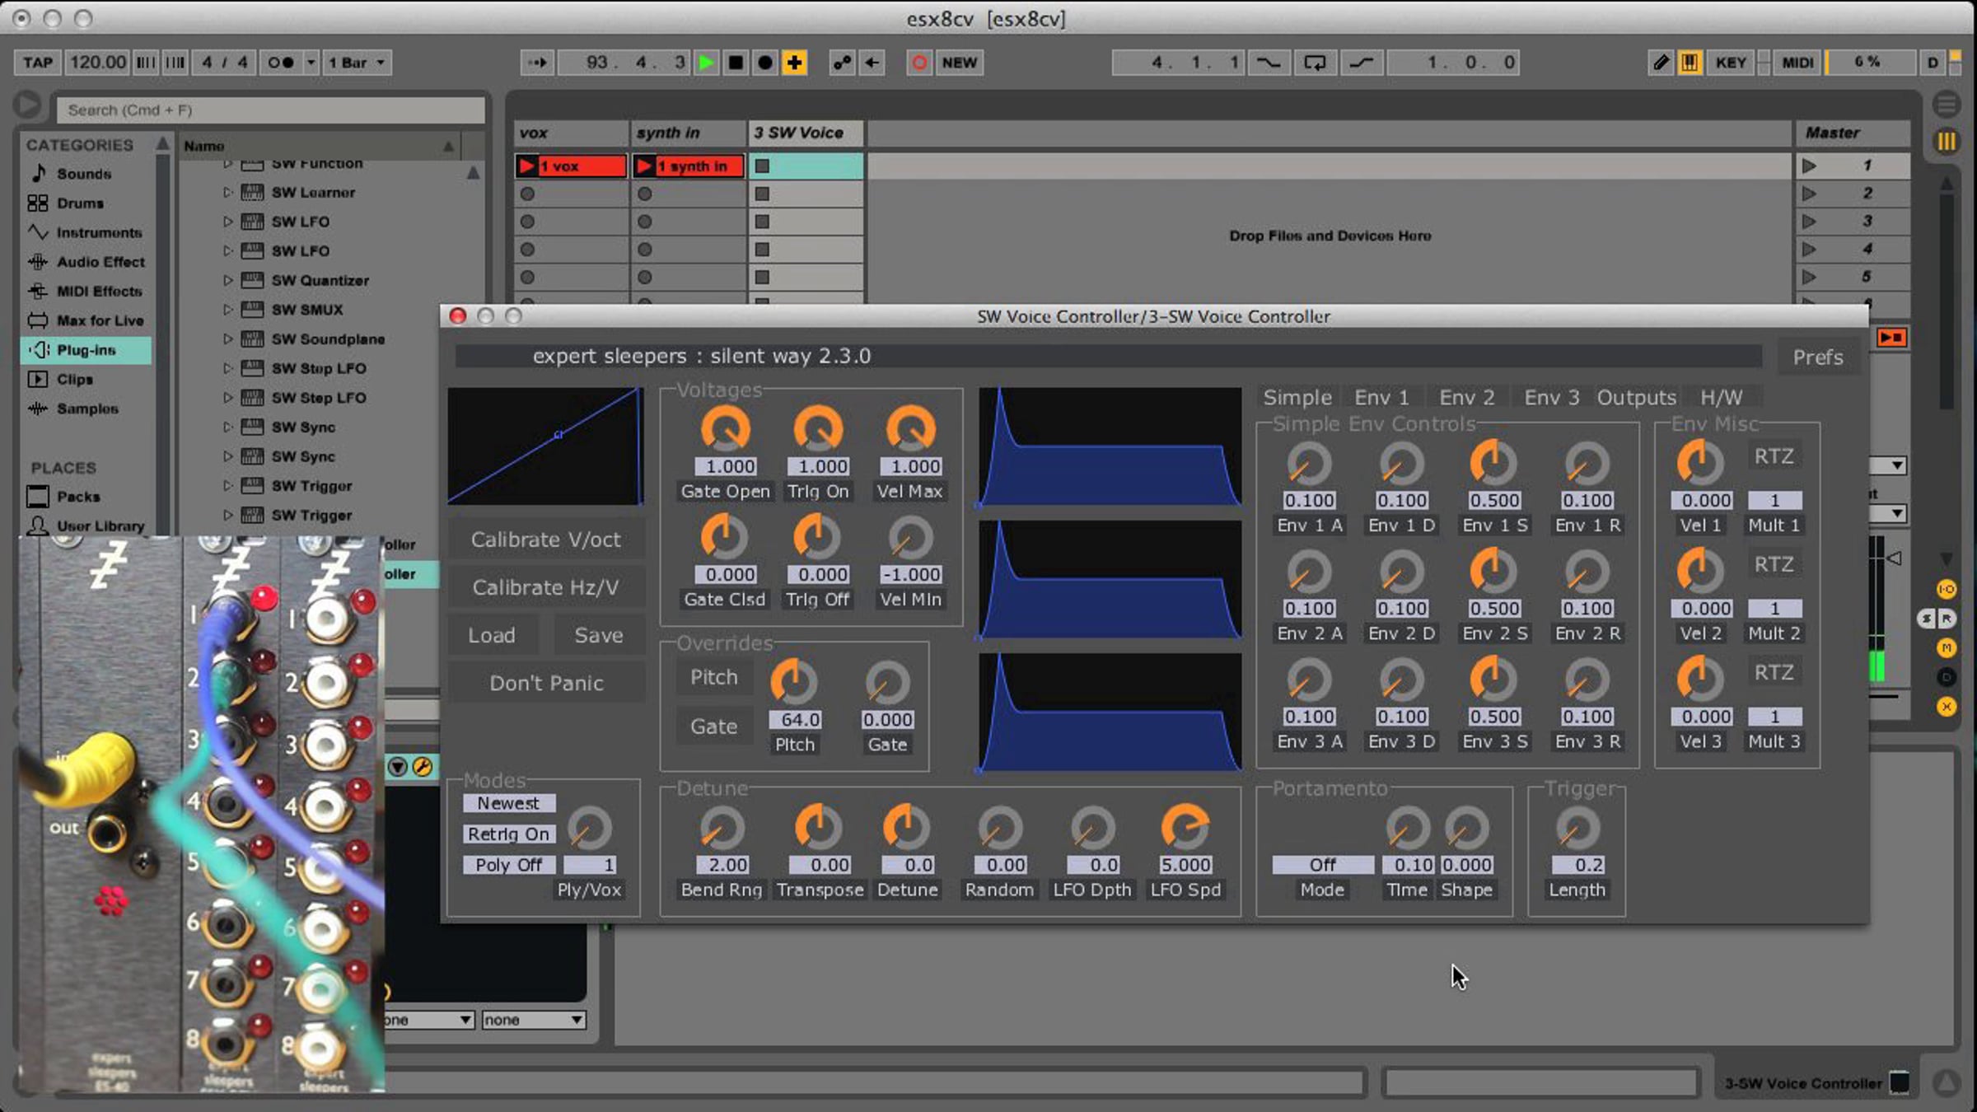1977x1112 pixels.
Task: Click the Session Record circle icon
Action: click(919, 63)
